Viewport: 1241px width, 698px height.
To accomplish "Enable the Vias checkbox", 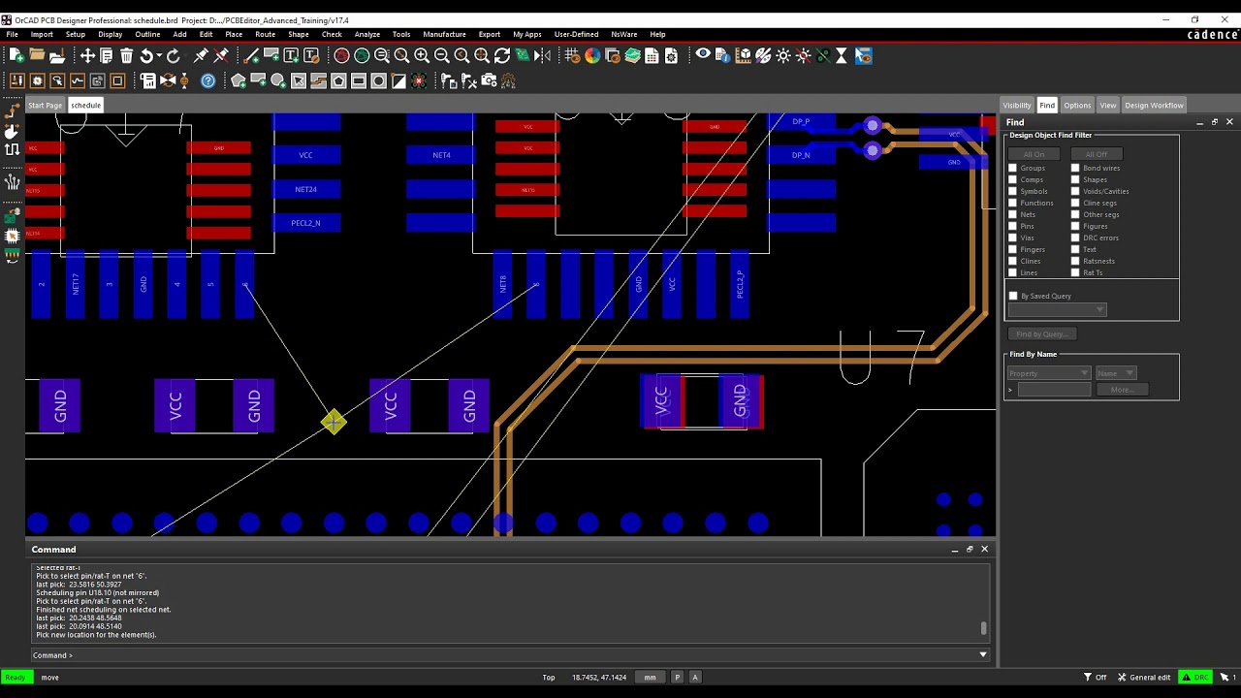I will pos(1013,238).
